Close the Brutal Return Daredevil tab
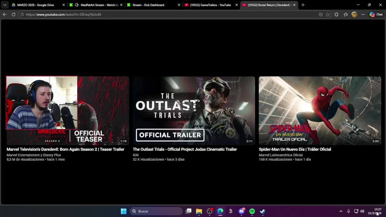Viewport: 386px width, 217px height. [294, 5]
